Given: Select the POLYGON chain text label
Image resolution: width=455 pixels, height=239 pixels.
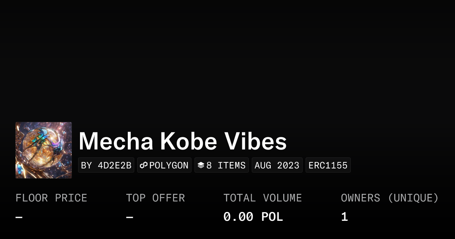Looking at the screenshot, I should pyautogui.click(x=169, y=165).
